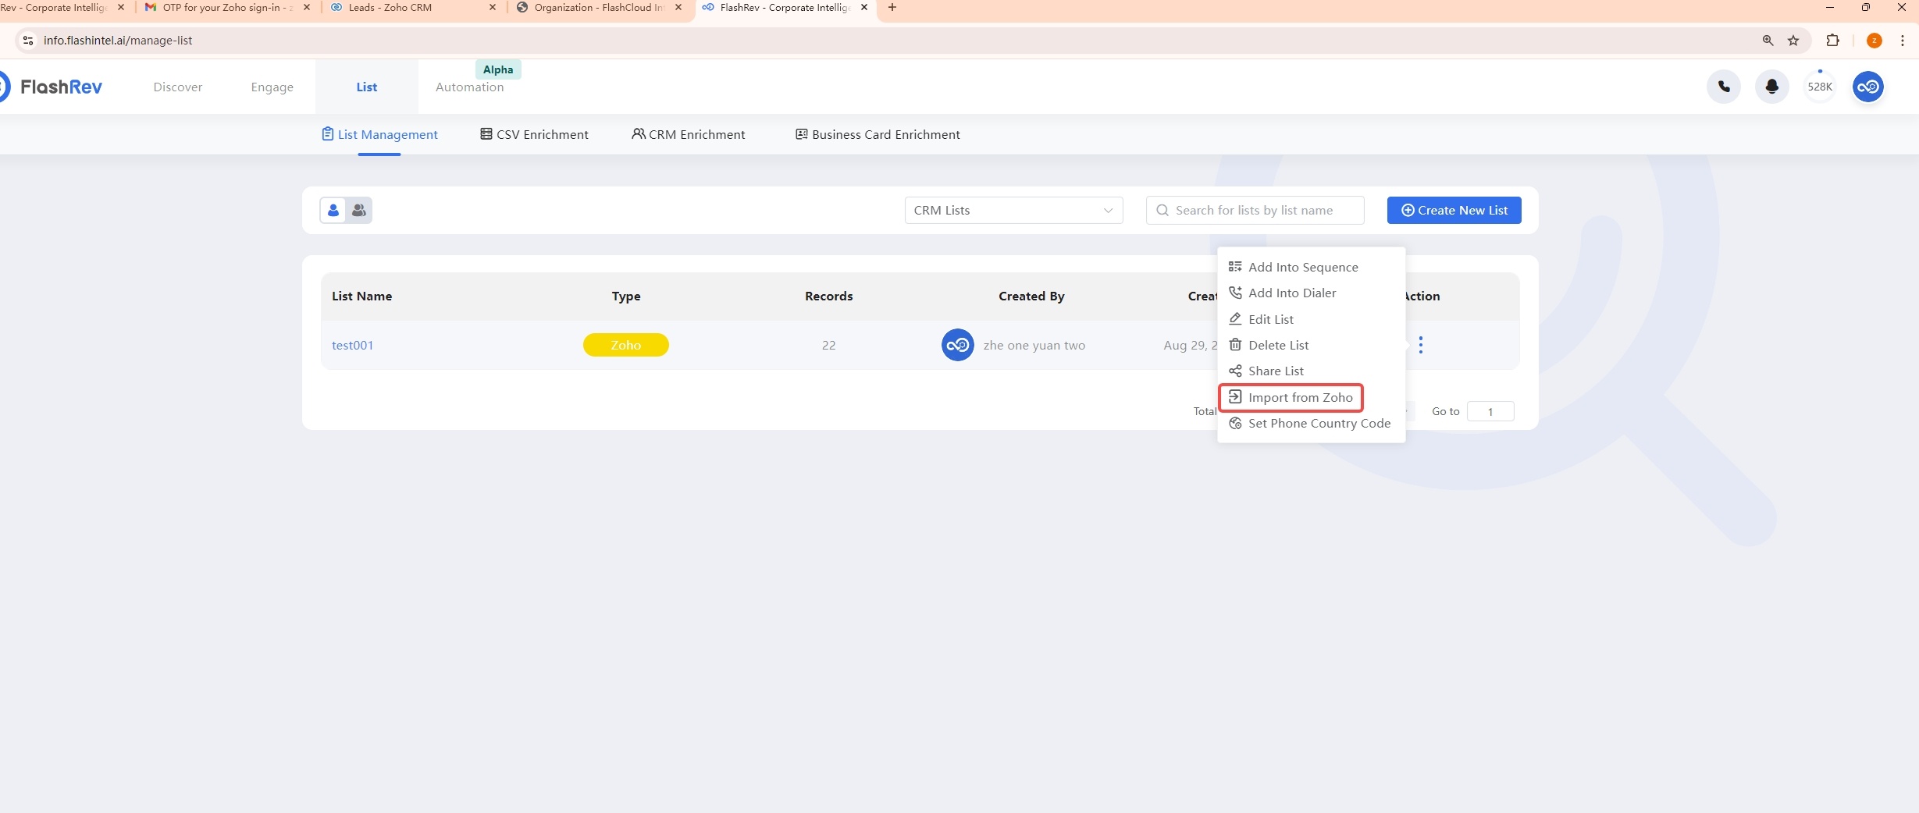The width and height of the screenshot is (1919, 813).
Task: Open a new browser tab
Action: [x=892, y=7]
